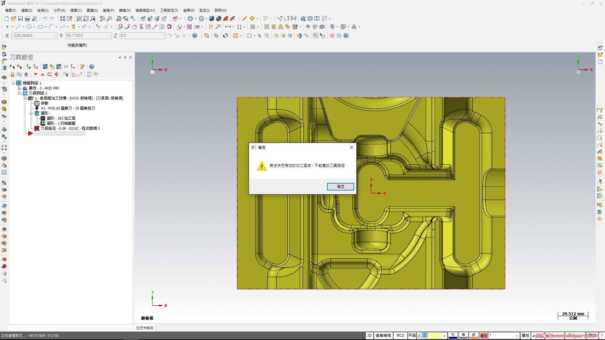Click the G1 post process icon
Screen dimensions: 605x340
(x=66, y=67)
